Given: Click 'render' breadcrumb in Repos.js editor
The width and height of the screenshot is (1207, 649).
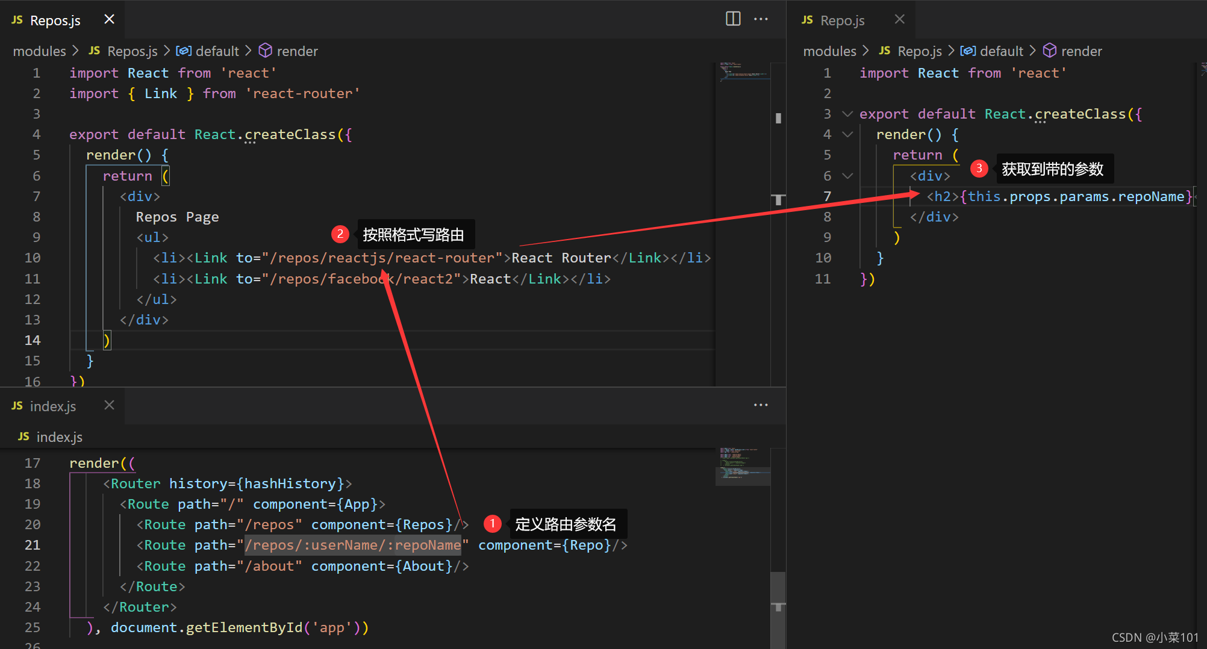Looking at the screenshot, I should pyautogui.click(x=297, y=51).
